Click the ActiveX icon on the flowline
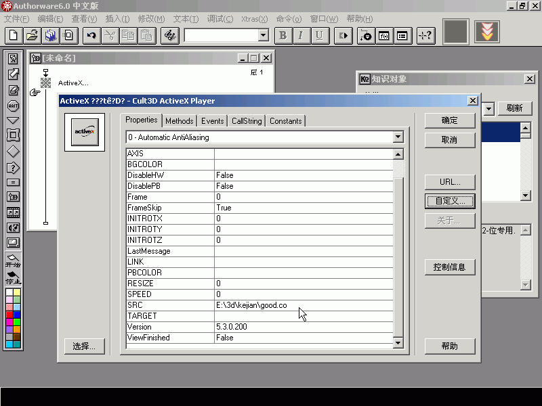The image size is (542, 406). (45, 83)
